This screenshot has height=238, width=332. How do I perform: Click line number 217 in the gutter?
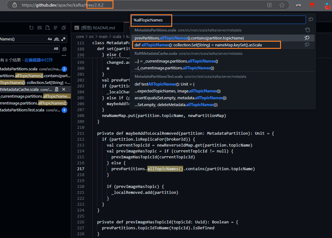(81, 169)
